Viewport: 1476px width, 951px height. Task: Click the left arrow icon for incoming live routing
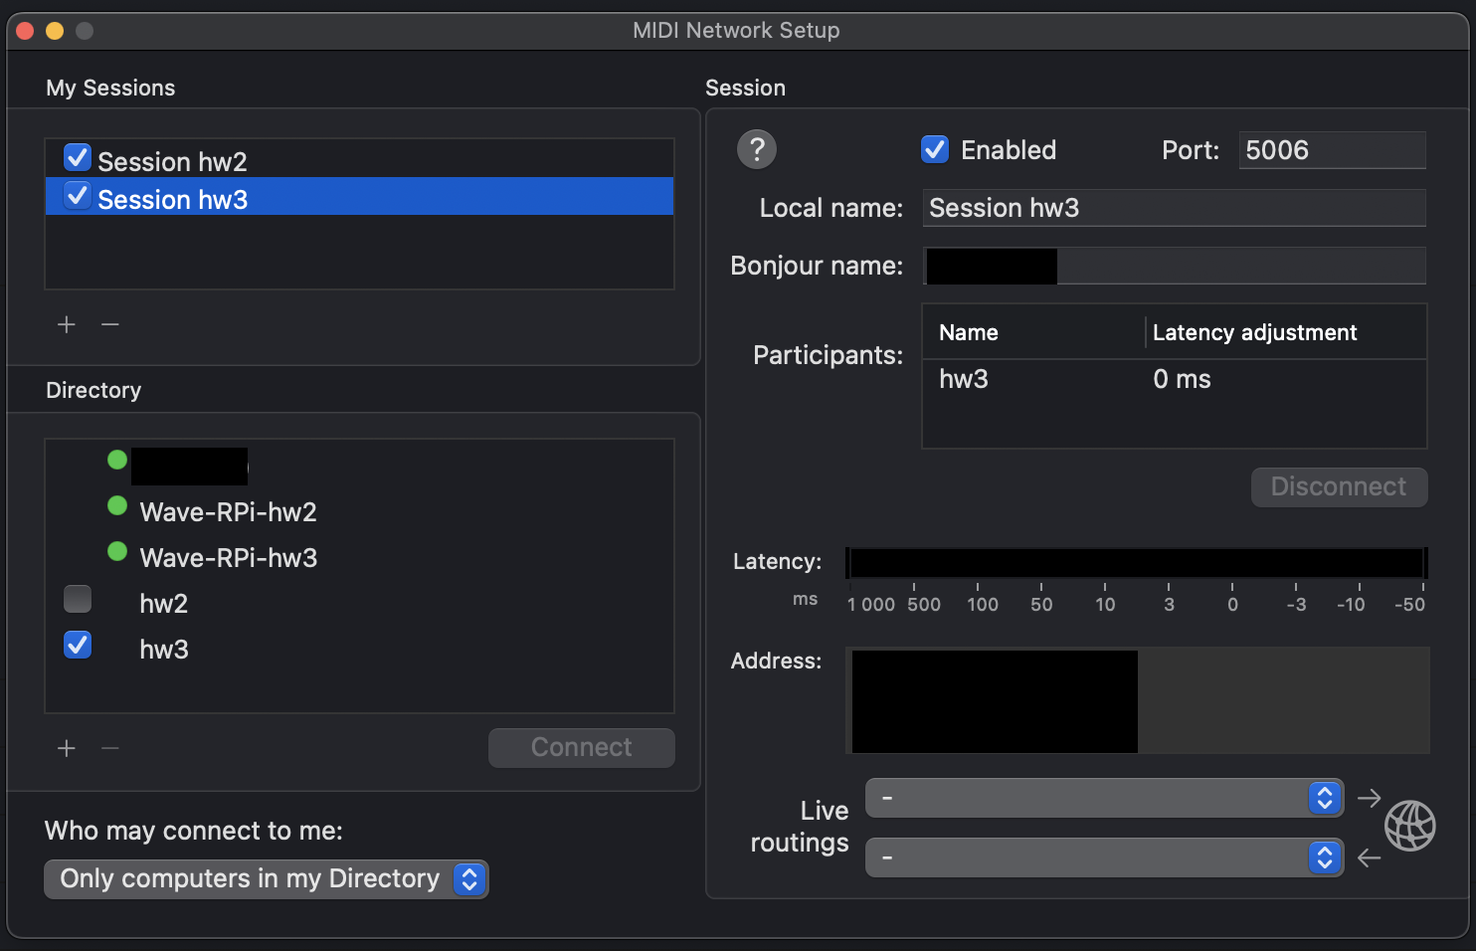click(1370, 857)
